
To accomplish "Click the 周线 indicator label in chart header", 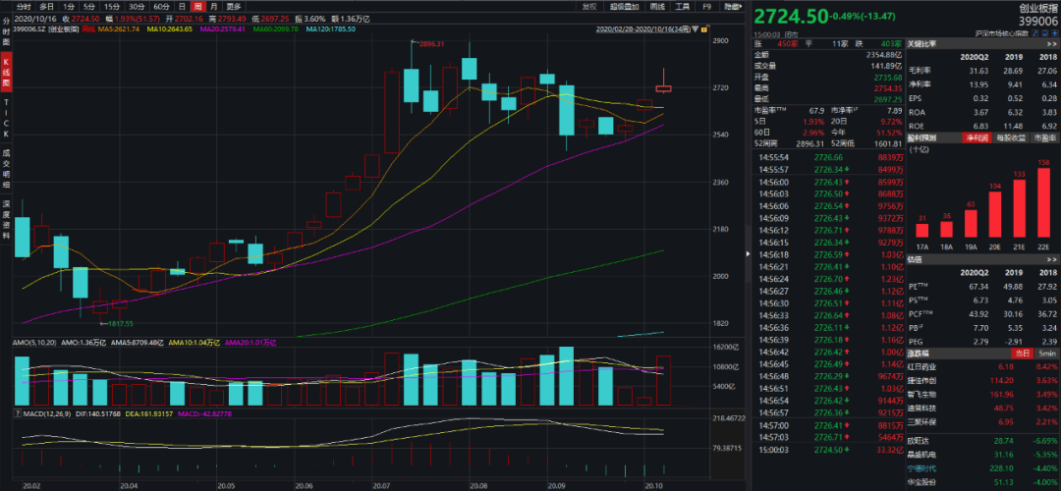I will coord(87,29).
